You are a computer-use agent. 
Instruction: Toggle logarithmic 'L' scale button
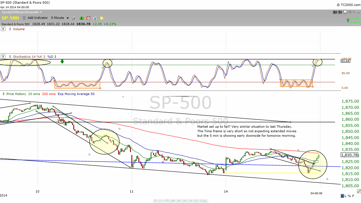click(x=346, y=196)
